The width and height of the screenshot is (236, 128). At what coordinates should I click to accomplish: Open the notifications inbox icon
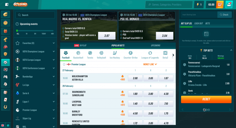point(229,5)
